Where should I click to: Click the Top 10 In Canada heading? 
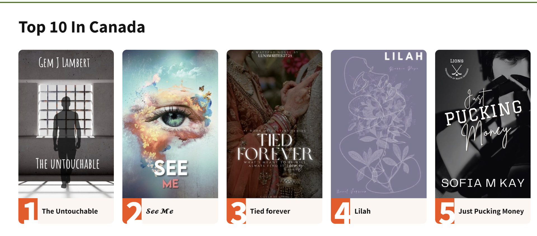click(82, 27)
